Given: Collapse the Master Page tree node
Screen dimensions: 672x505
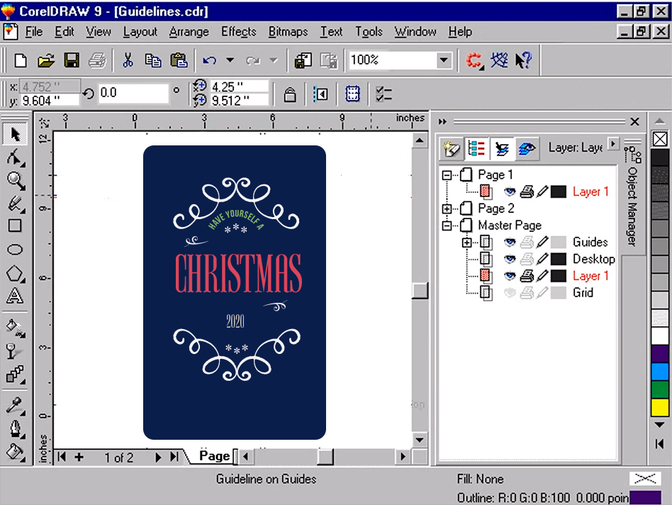Looking at the screenshot, I should 447,225.
